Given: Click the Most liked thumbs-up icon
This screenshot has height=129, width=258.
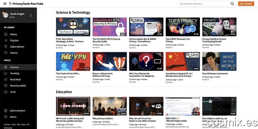Looking at the screenshot, I should 6,79.
